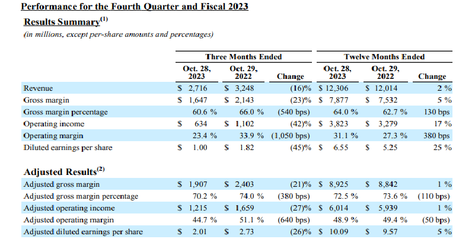Click the footnote (1) superscript after Results Summary

[103, 20]
